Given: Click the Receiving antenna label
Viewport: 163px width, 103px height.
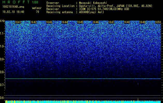Looking at the screenshot, I should pos(60,12).
